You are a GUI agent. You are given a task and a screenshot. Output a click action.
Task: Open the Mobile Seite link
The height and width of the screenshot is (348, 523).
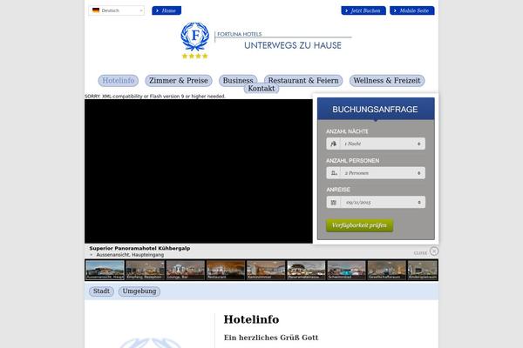click(x=412, y=10)
